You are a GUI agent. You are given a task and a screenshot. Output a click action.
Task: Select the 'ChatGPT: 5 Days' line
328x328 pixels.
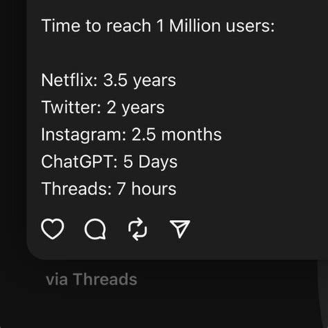tap(109, 162)
